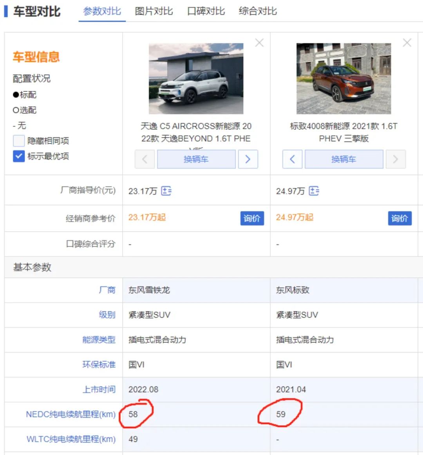
Task: Select the 东风雪铁龙 manufacturer cell
Action: 197,290
